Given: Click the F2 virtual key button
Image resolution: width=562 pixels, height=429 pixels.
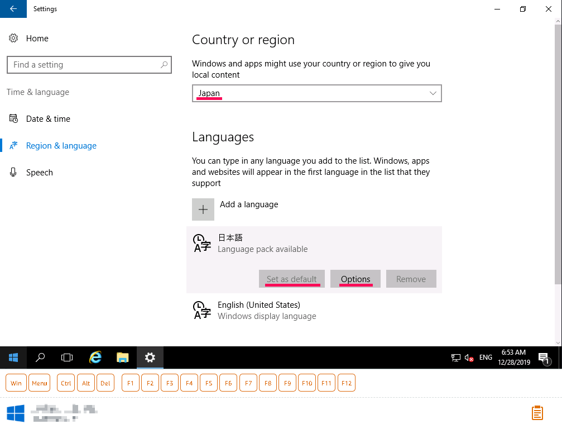Looking at the screenshot, I should tap(150, 383).
